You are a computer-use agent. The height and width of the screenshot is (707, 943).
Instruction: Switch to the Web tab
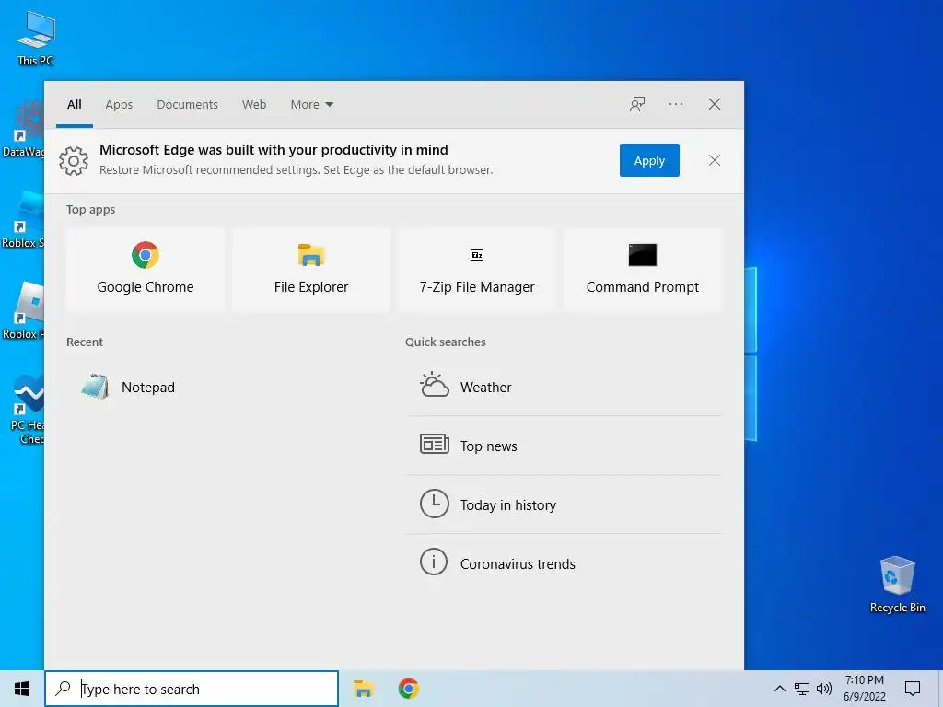click(x=254, y=105)
